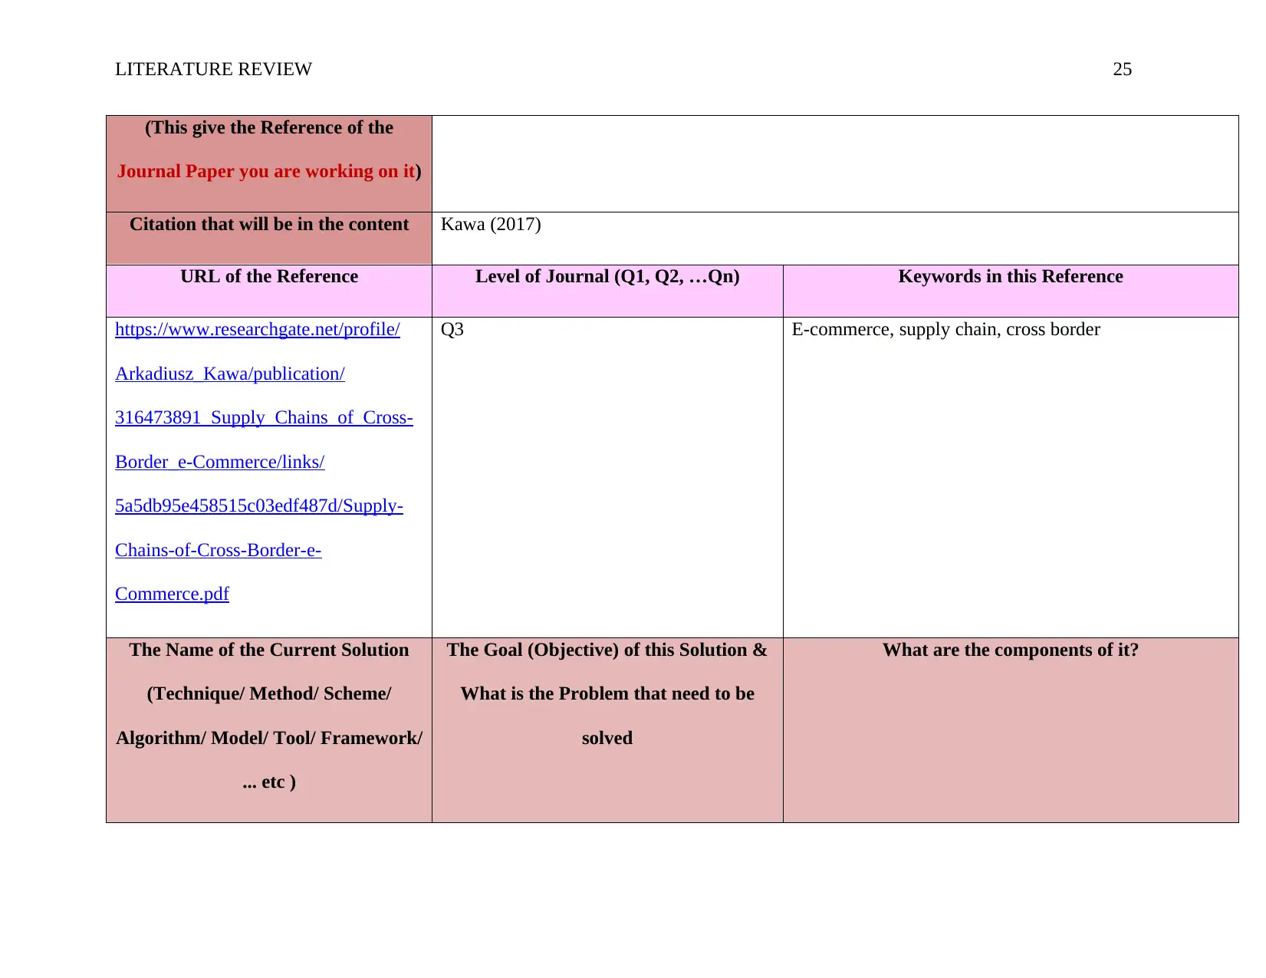Viewport: 1266px width, 978px height.
Task: Open the researchgate.net/profile/ link line
Action: coord(258,330)
